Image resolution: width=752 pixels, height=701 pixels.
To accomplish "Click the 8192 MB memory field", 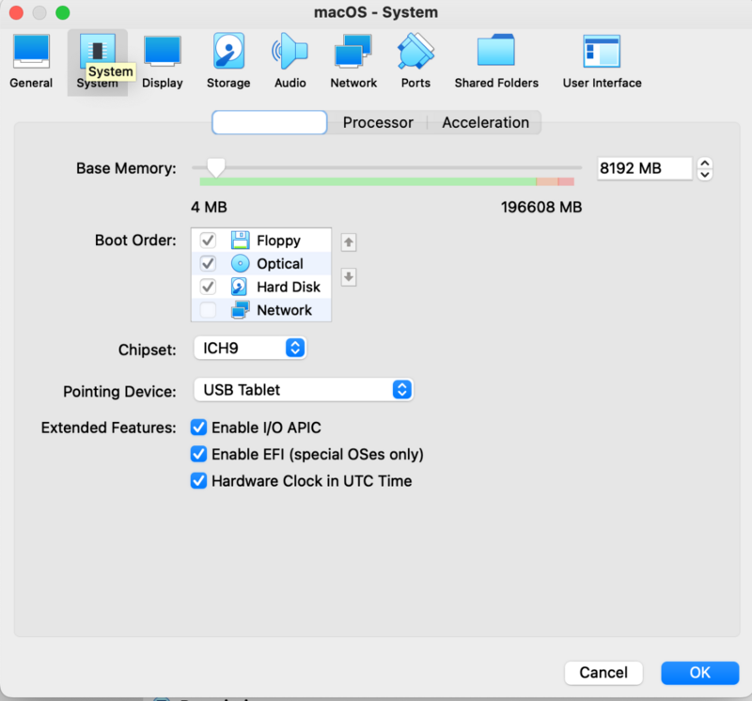I will [645, 168].
